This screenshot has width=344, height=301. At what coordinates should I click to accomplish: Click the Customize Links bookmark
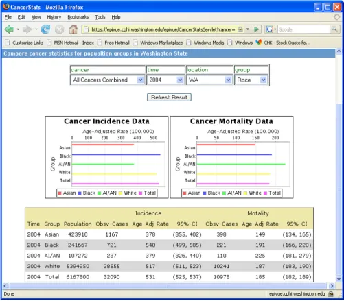coord(24,43)
